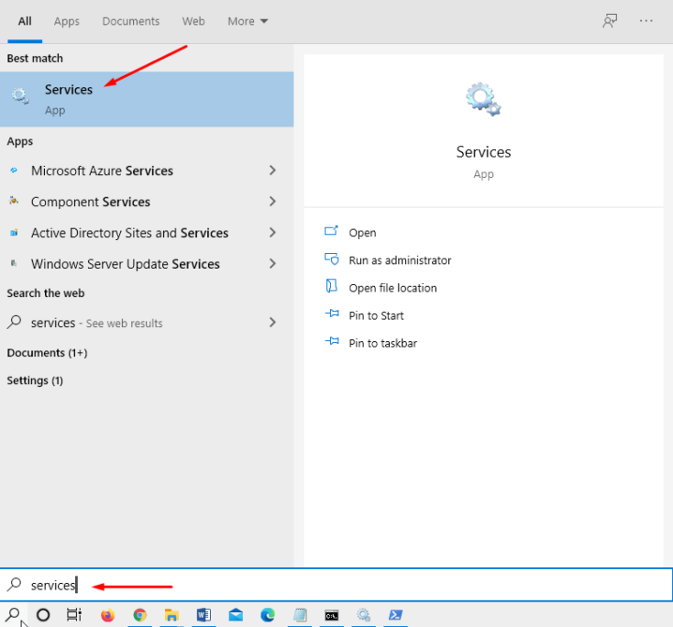Open the More filter dropdown

[x=248, y=21]
